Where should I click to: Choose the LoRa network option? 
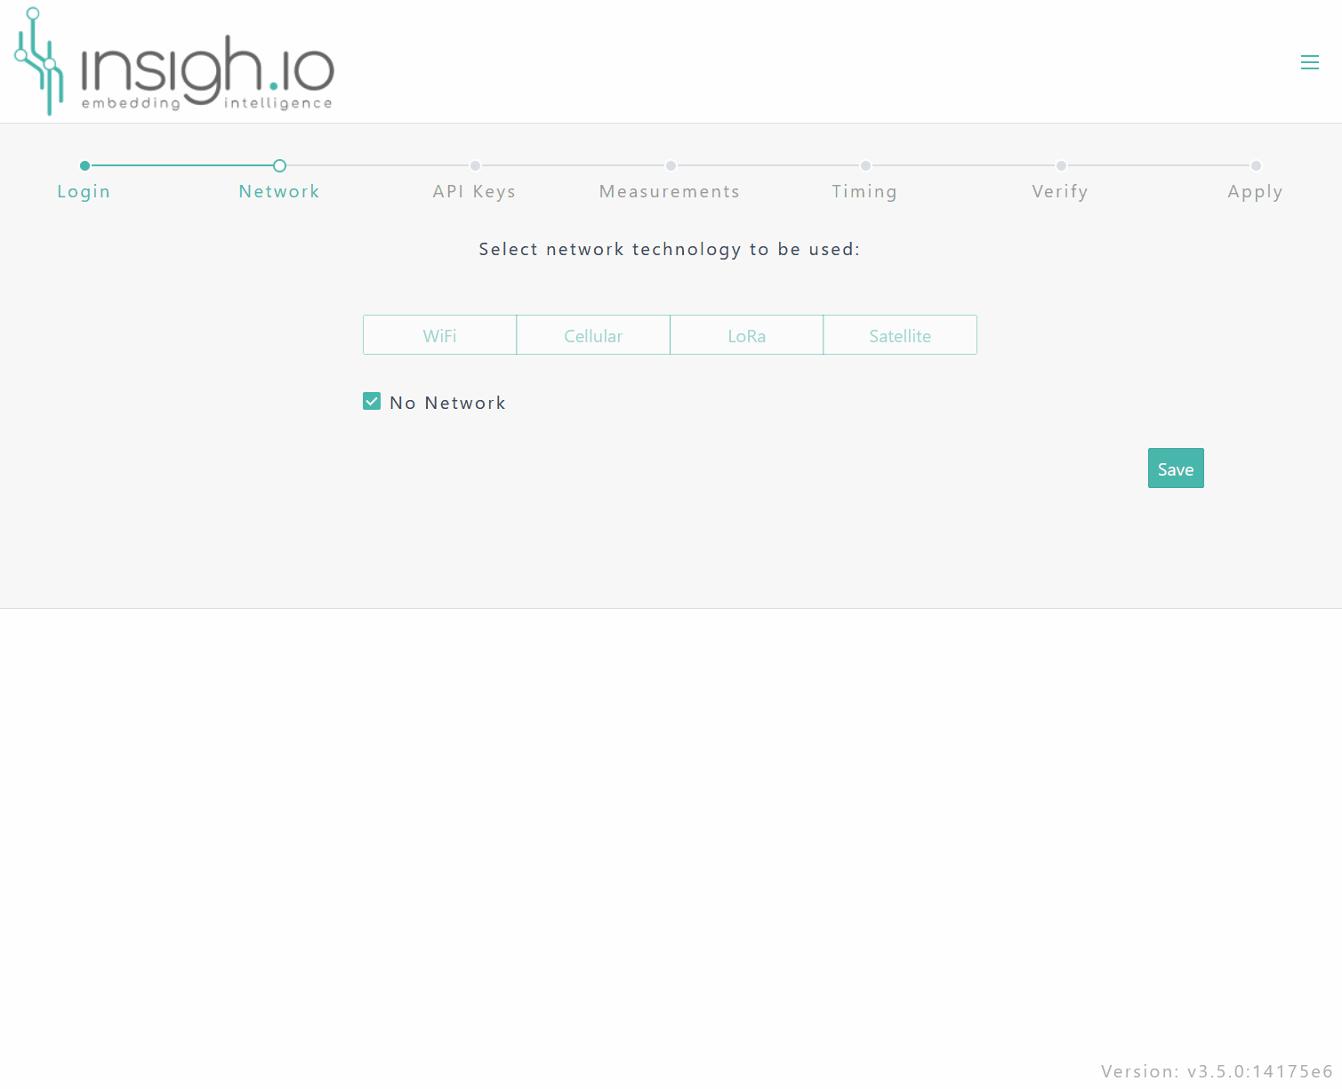click(x=746, y=335)
